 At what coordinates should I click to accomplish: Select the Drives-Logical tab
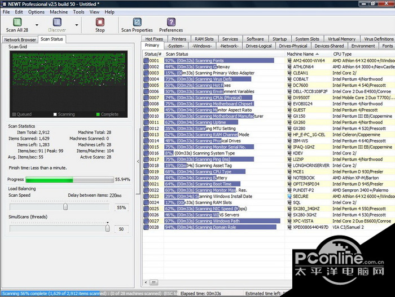[x=257, y=46]
